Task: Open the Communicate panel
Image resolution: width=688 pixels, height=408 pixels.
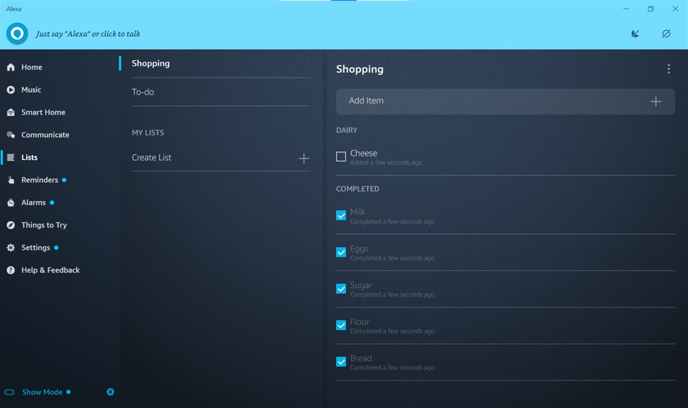Action: pyautogui.click(x=45, y=134)
